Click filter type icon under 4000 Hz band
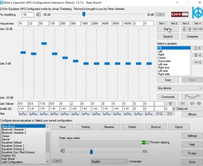 [107, 114]
